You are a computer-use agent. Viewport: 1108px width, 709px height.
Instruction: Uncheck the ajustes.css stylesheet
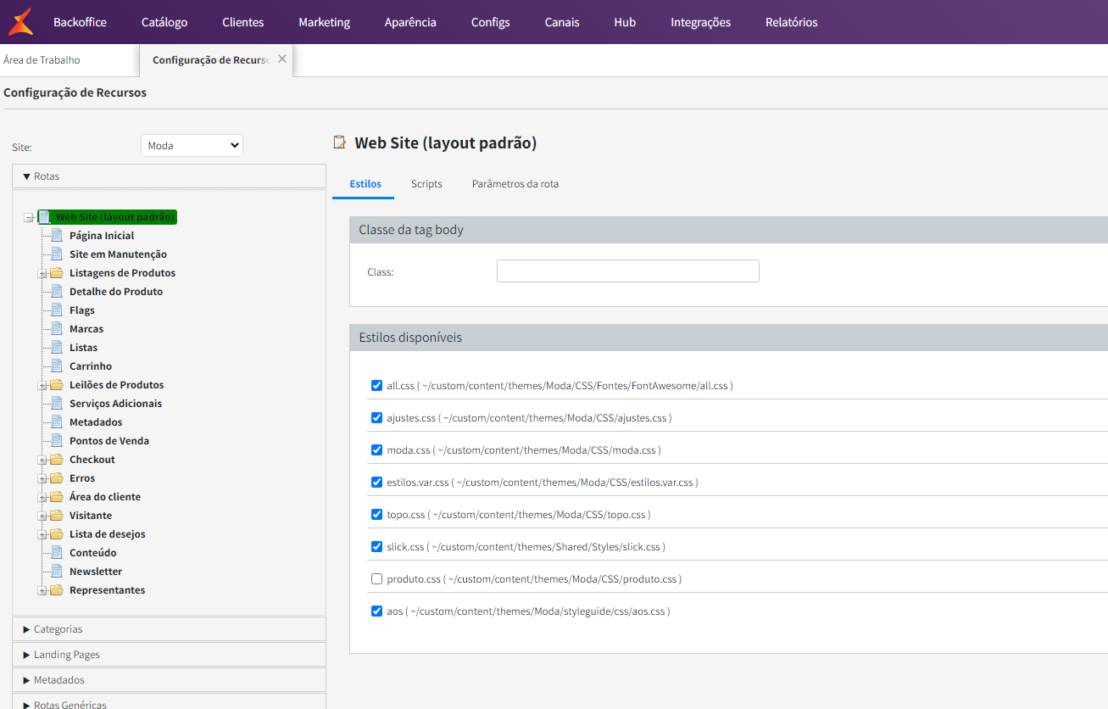pyautogui.click(x=376, y=417)
